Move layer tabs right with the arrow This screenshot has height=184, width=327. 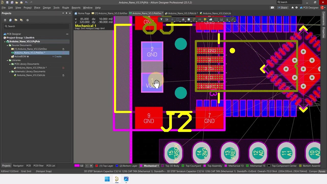91,166
